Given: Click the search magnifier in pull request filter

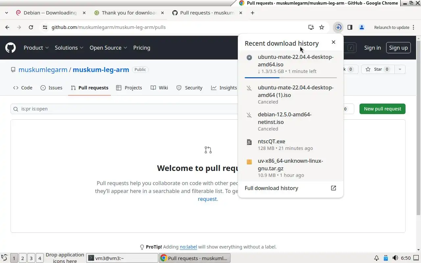Looking at the screenshot, I should (15, 109).
